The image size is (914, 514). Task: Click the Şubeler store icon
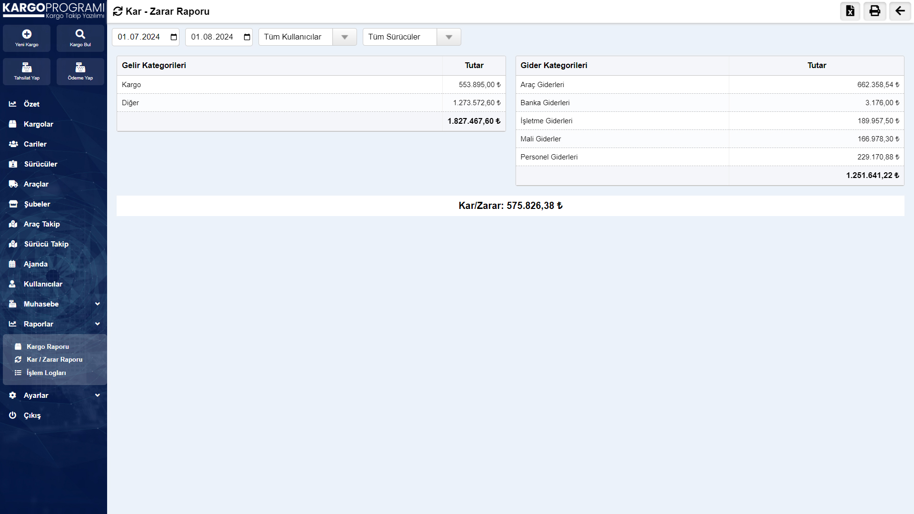pyautogui.click(x=13, y=204)
